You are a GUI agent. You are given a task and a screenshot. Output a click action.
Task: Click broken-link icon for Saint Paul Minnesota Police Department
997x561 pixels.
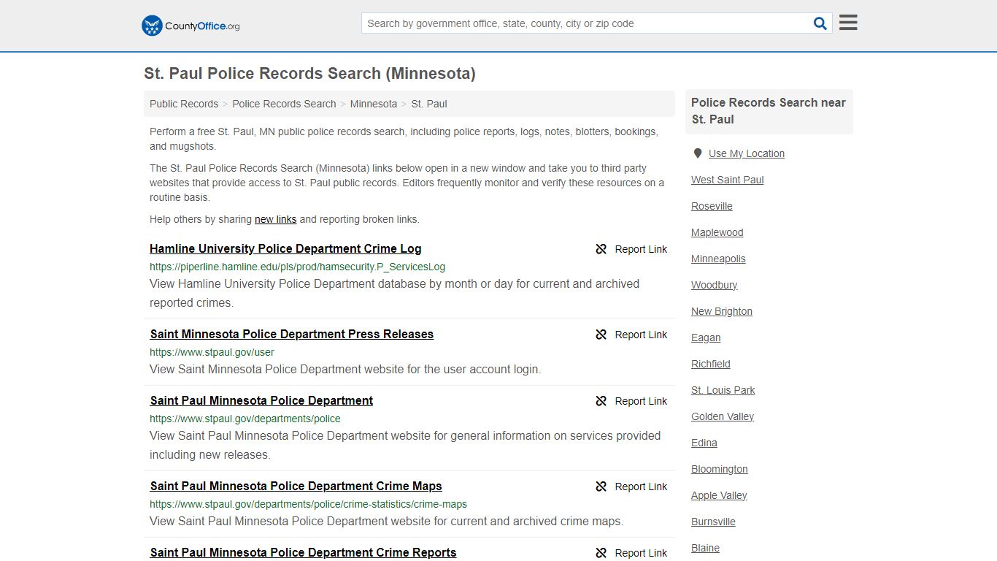(x=601, y=401)
